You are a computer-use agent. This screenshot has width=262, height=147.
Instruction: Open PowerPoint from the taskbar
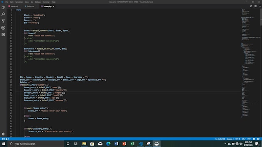tap(124, 144)
